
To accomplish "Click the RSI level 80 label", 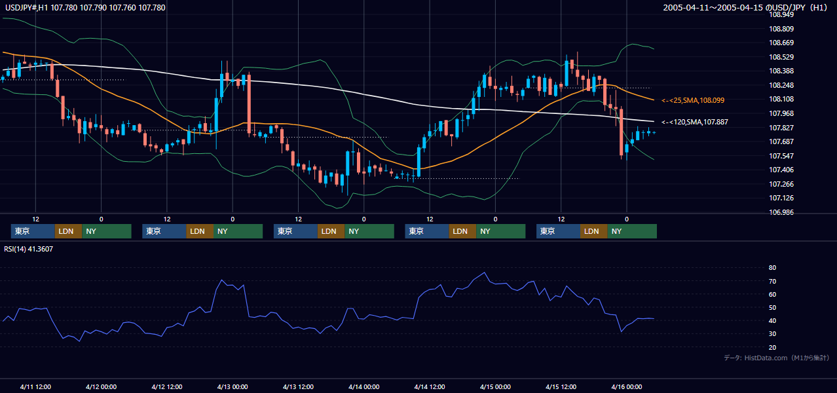I will (x=772, y=268).
